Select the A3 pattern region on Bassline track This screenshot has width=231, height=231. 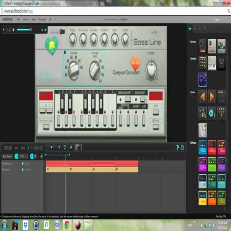[103, 169]
